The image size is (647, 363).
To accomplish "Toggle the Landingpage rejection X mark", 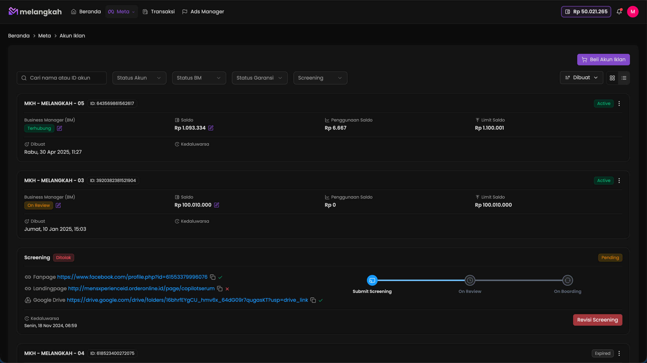I will point(227,289).
